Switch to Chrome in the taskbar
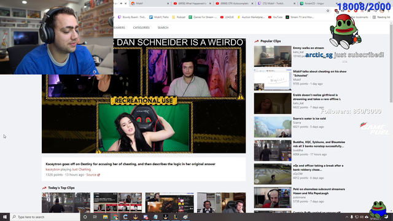 pyautogui.click(x=115, y=217)
